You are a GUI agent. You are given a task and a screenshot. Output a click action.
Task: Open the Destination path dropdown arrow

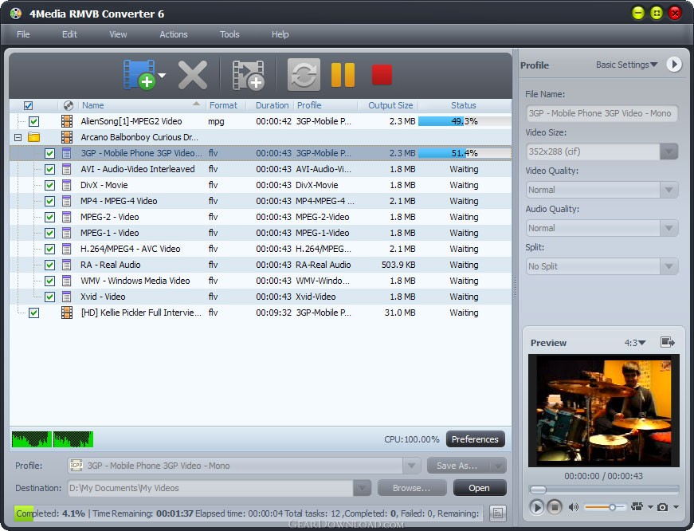click(362, 488)
